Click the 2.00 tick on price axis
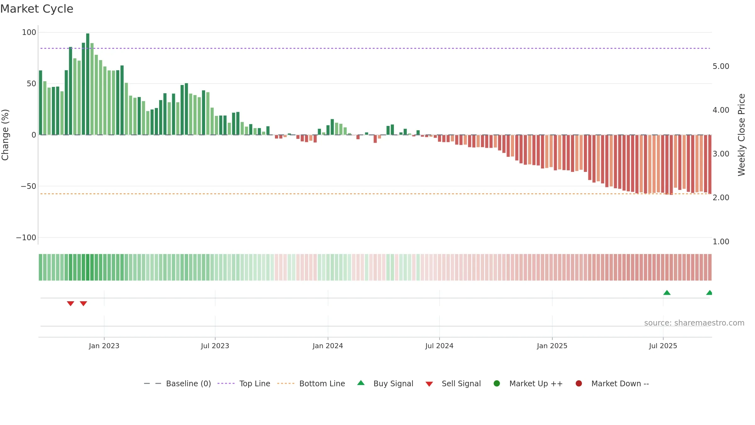The image size is (755, 425). click(x=721, y=198)
